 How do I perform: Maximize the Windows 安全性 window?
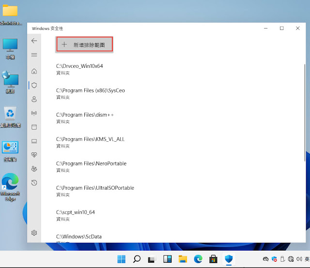[282, 28]
